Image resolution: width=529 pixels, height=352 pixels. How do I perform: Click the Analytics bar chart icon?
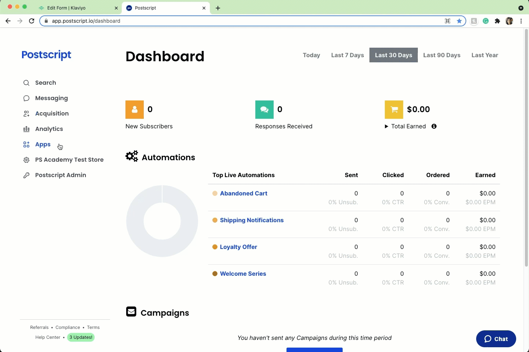[x=26, y=129]
